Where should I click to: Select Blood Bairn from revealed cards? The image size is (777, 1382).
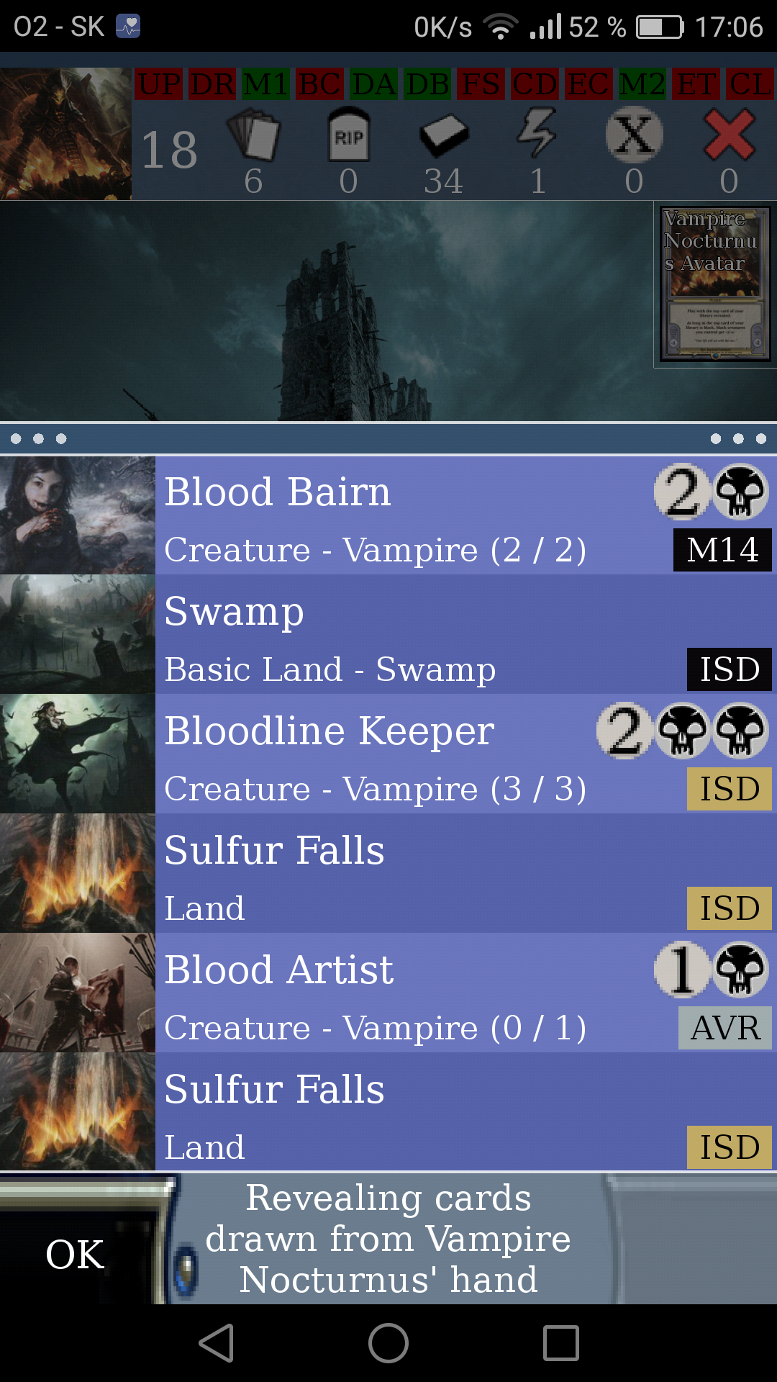coord(388,515)
